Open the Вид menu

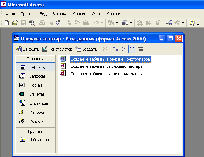43,14
